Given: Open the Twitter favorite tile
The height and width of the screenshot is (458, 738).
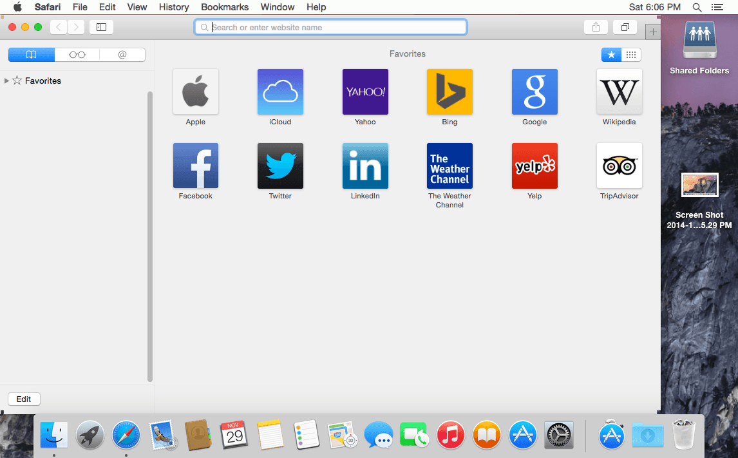Looking at the screenshot, I should click(x=280, y=166).
